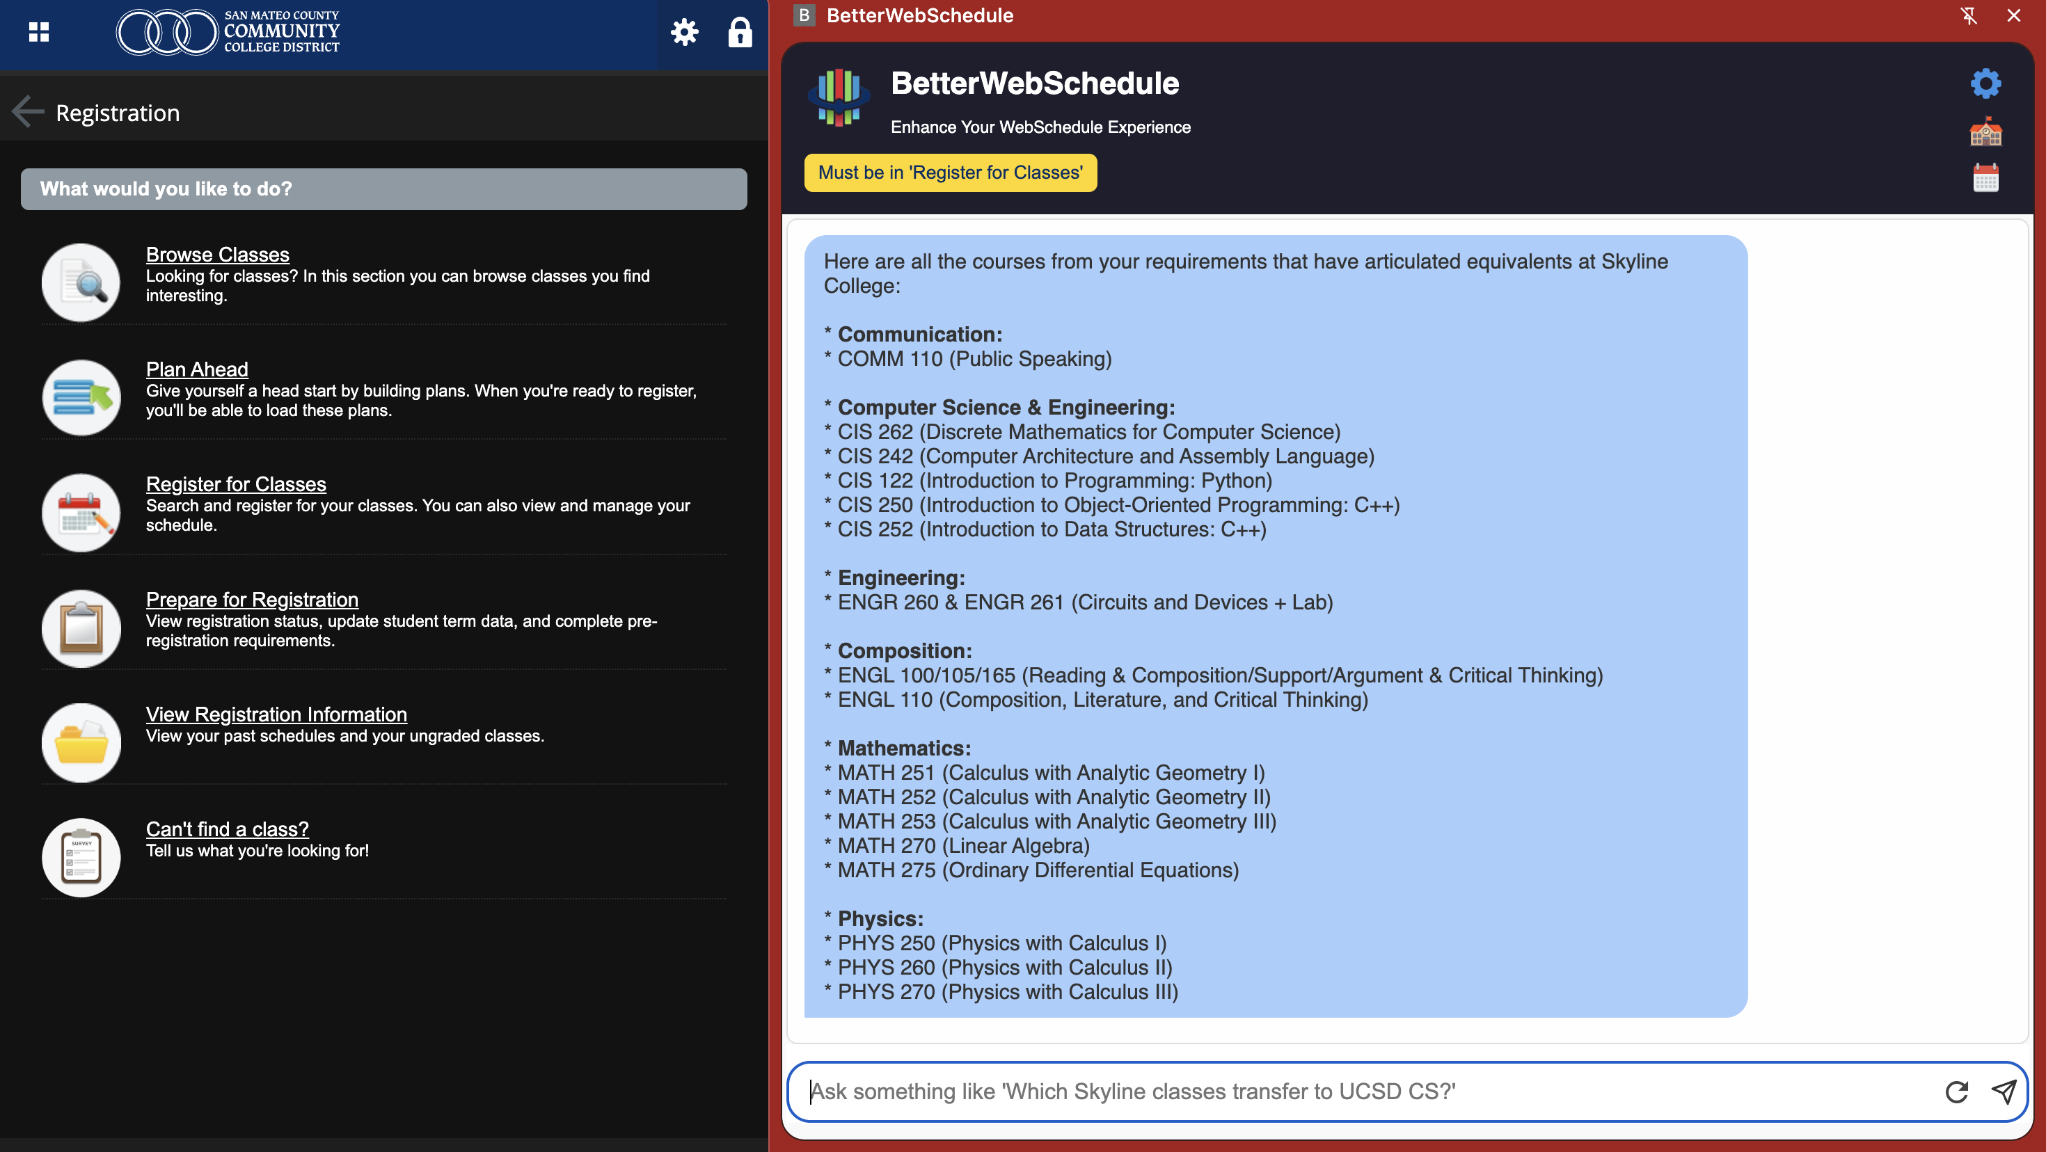Open Register for Classes link
The height and width of the screenshot is (1152, 2046).
(235, 483)
